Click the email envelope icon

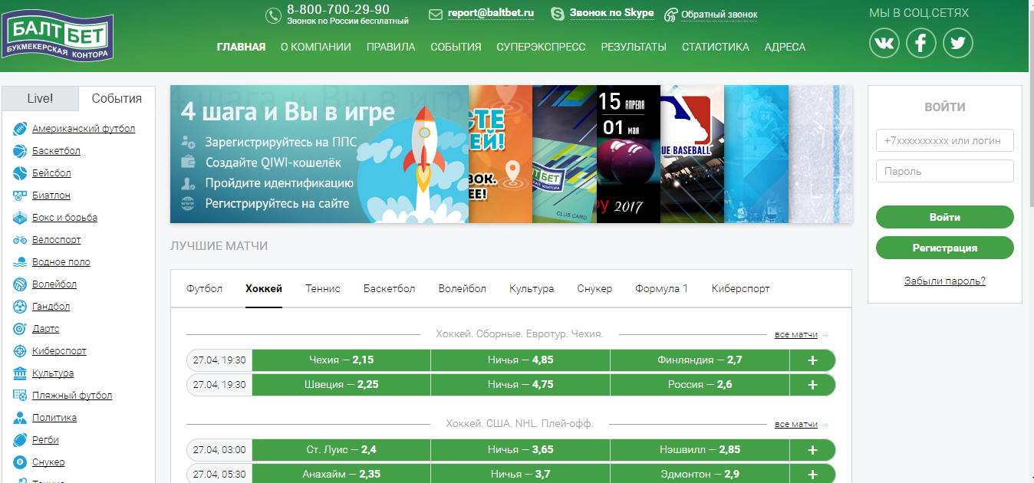pos(436,14)
